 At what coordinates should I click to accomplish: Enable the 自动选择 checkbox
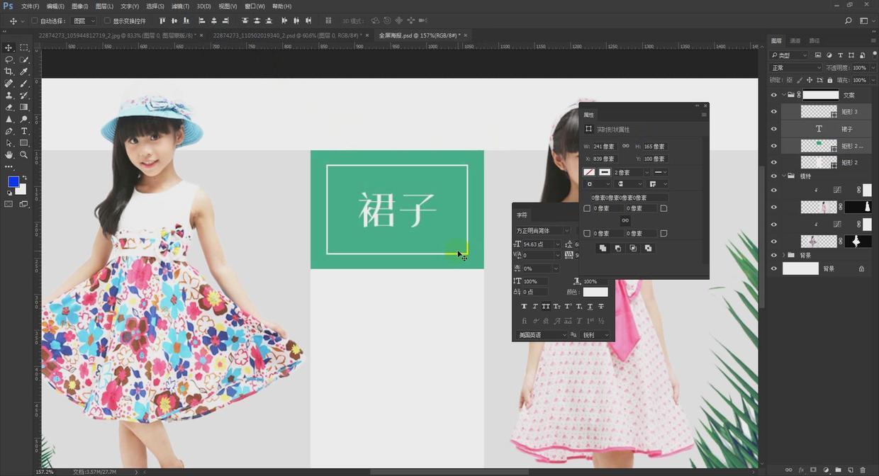34,21
